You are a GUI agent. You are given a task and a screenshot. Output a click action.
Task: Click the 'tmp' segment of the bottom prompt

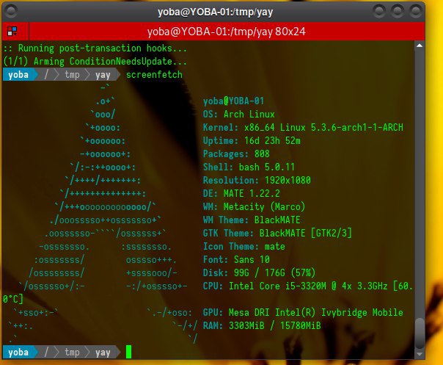click(72, 353)
